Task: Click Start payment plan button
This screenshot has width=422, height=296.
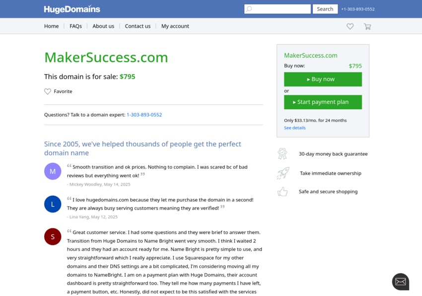Action: click(323, 102)
